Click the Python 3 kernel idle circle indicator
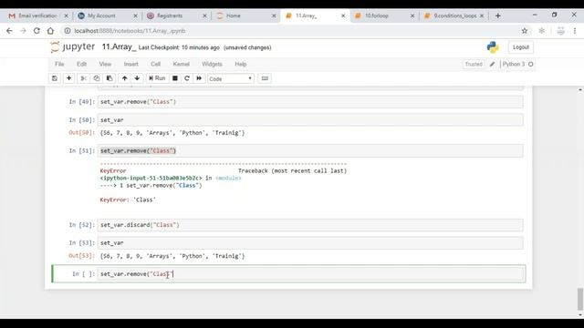The image size is (584, 328). 531,64
